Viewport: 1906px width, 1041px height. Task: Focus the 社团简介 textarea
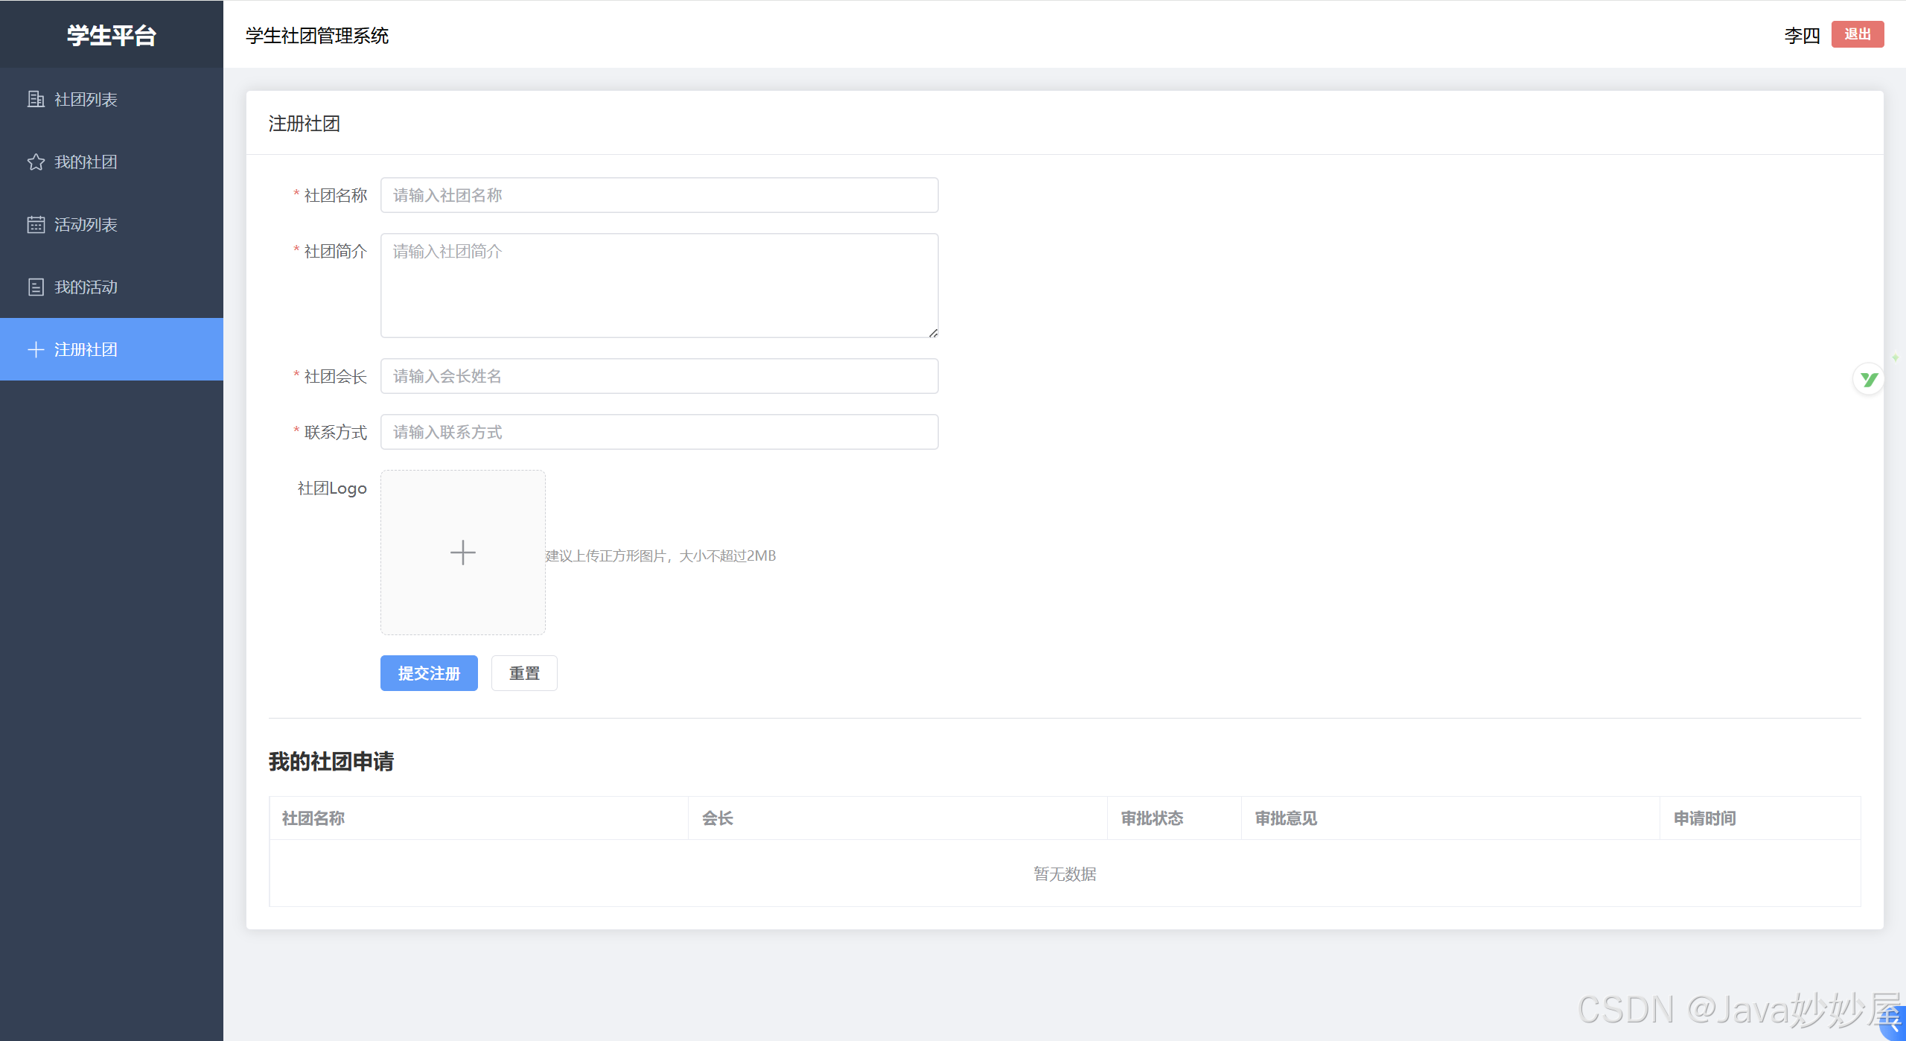click(660, 285)
